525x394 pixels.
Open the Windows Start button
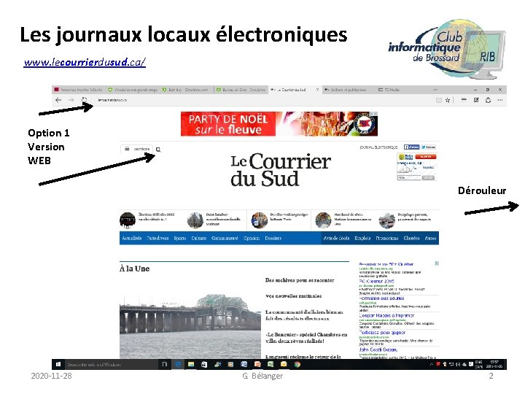point(58,364)
